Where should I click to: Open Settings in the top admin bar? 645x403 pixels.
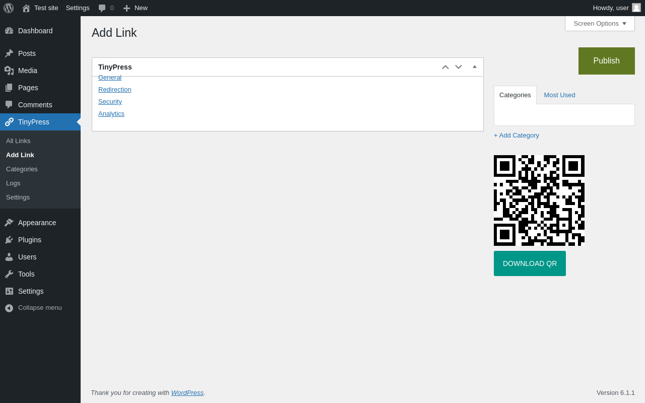(78, 8)
